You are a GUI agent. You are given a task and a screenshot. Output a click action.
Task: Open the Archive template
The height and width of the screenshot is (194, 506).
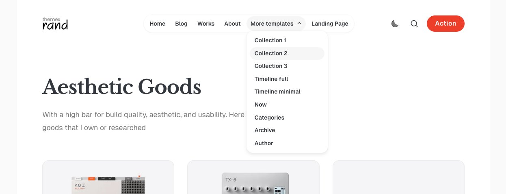(265, 130)
